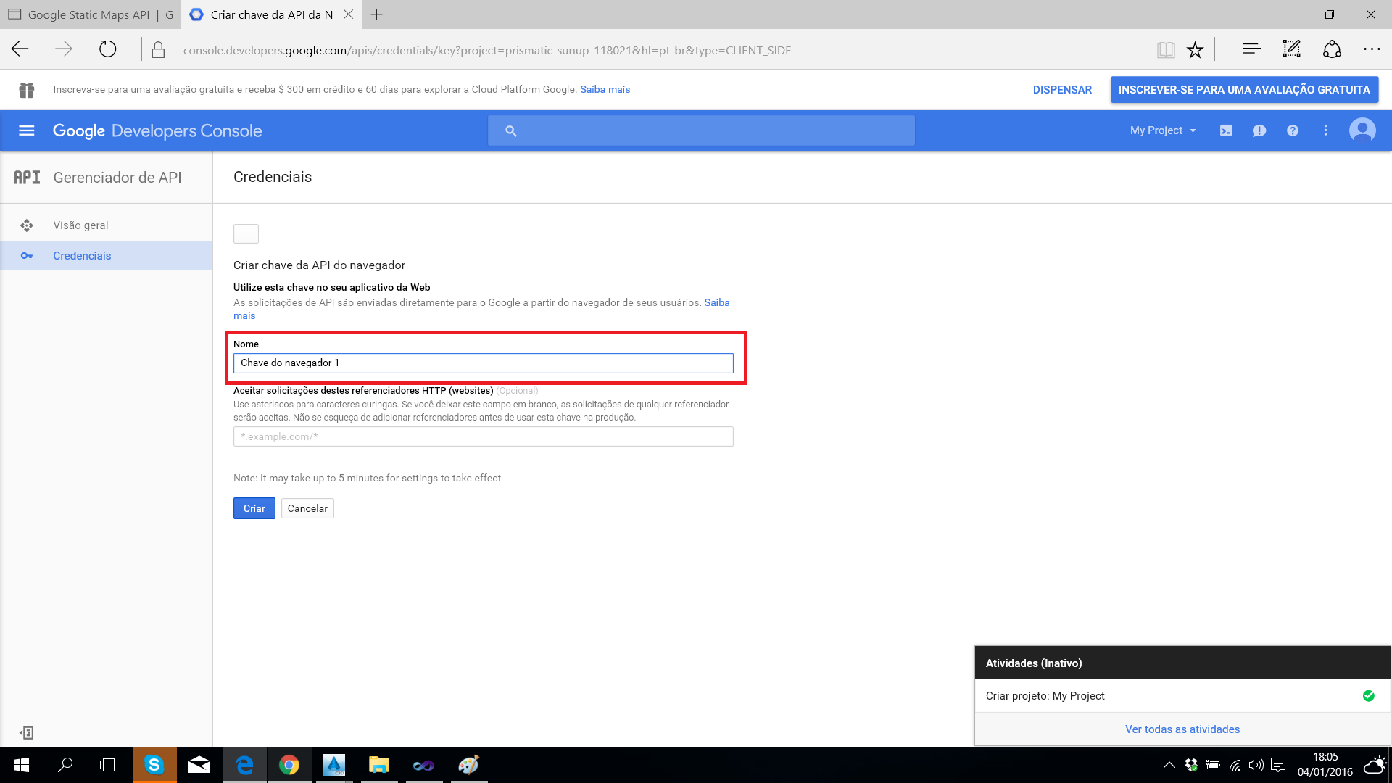1392x783 pixels.
Task: Click Criar projeto: My Project activity
Action: pos(1182,696)
